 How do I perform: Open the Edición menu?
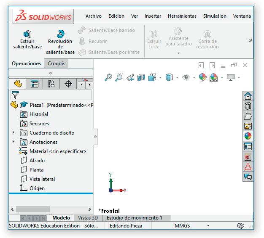click(x=116, y=16)
